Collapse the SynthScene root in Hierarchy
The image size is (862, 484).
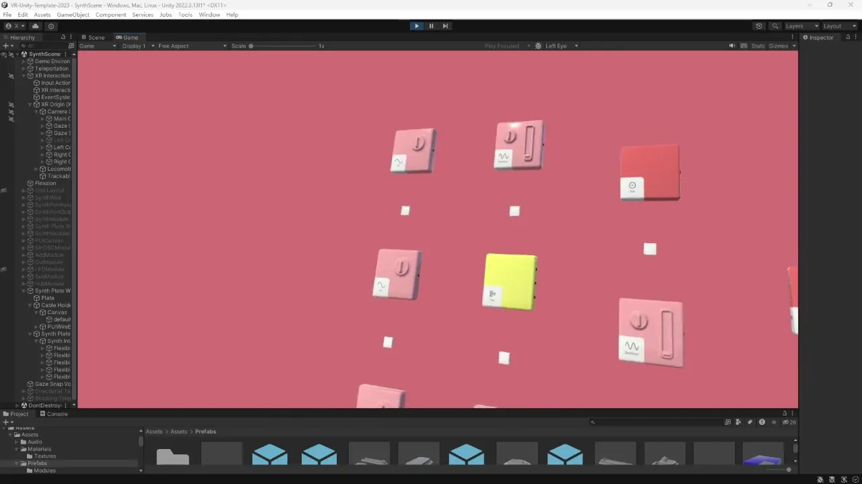pos(18,54)
